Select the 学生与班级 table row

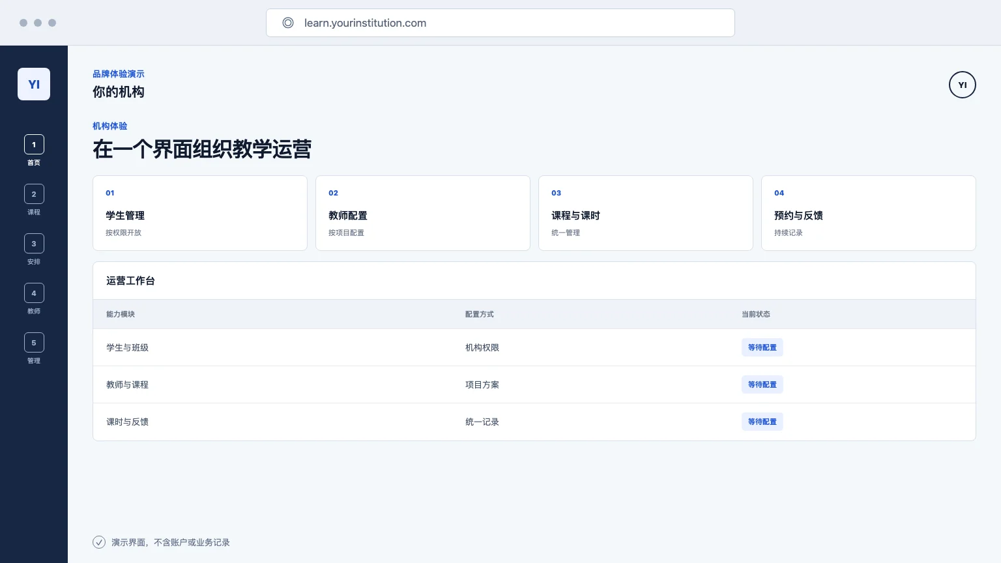(x=534, y=347)
